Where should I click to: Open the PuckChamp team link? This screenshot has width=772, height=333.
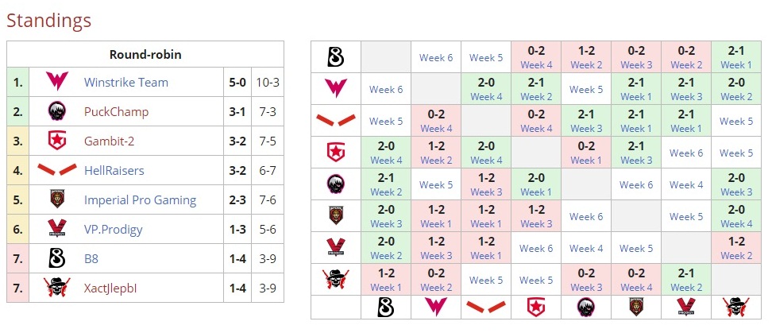[116, 111]
